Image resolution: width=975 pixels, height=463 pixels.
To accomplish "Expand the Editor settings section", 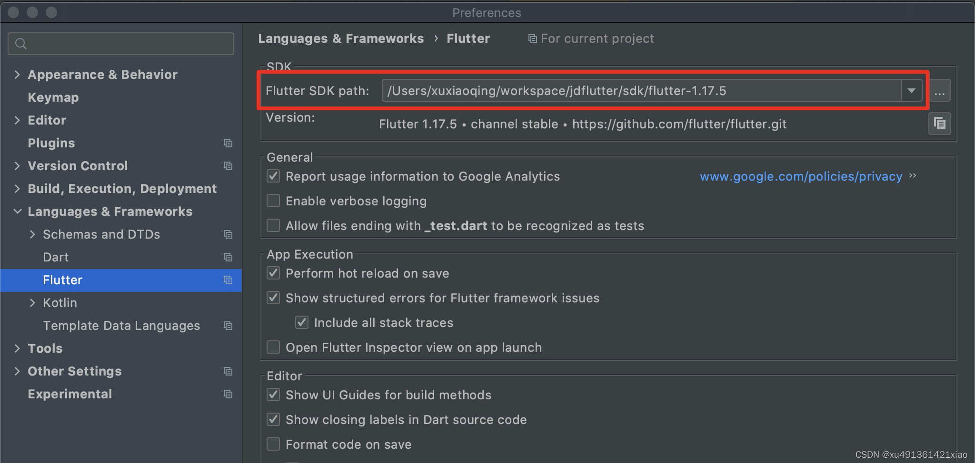I will pos(17,120).
